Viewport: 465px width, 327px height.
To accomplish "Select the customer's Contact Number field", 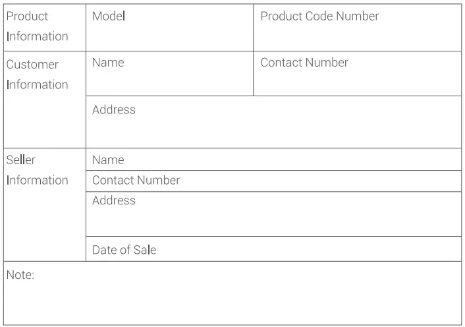I will point(357,80).
